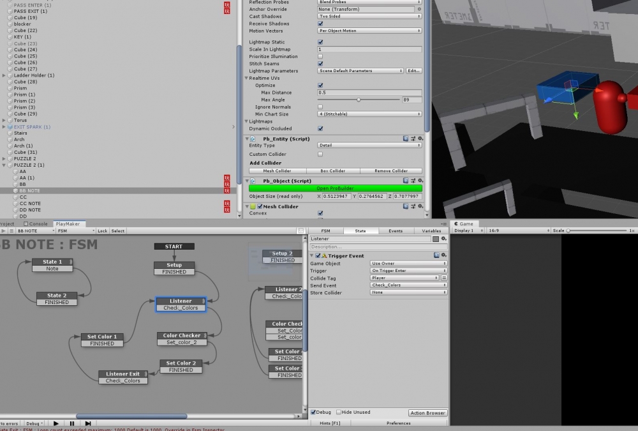This screenshot has height=431, width=638.
Task: Enable Ignore Normals checkbox
Action: 320,107
